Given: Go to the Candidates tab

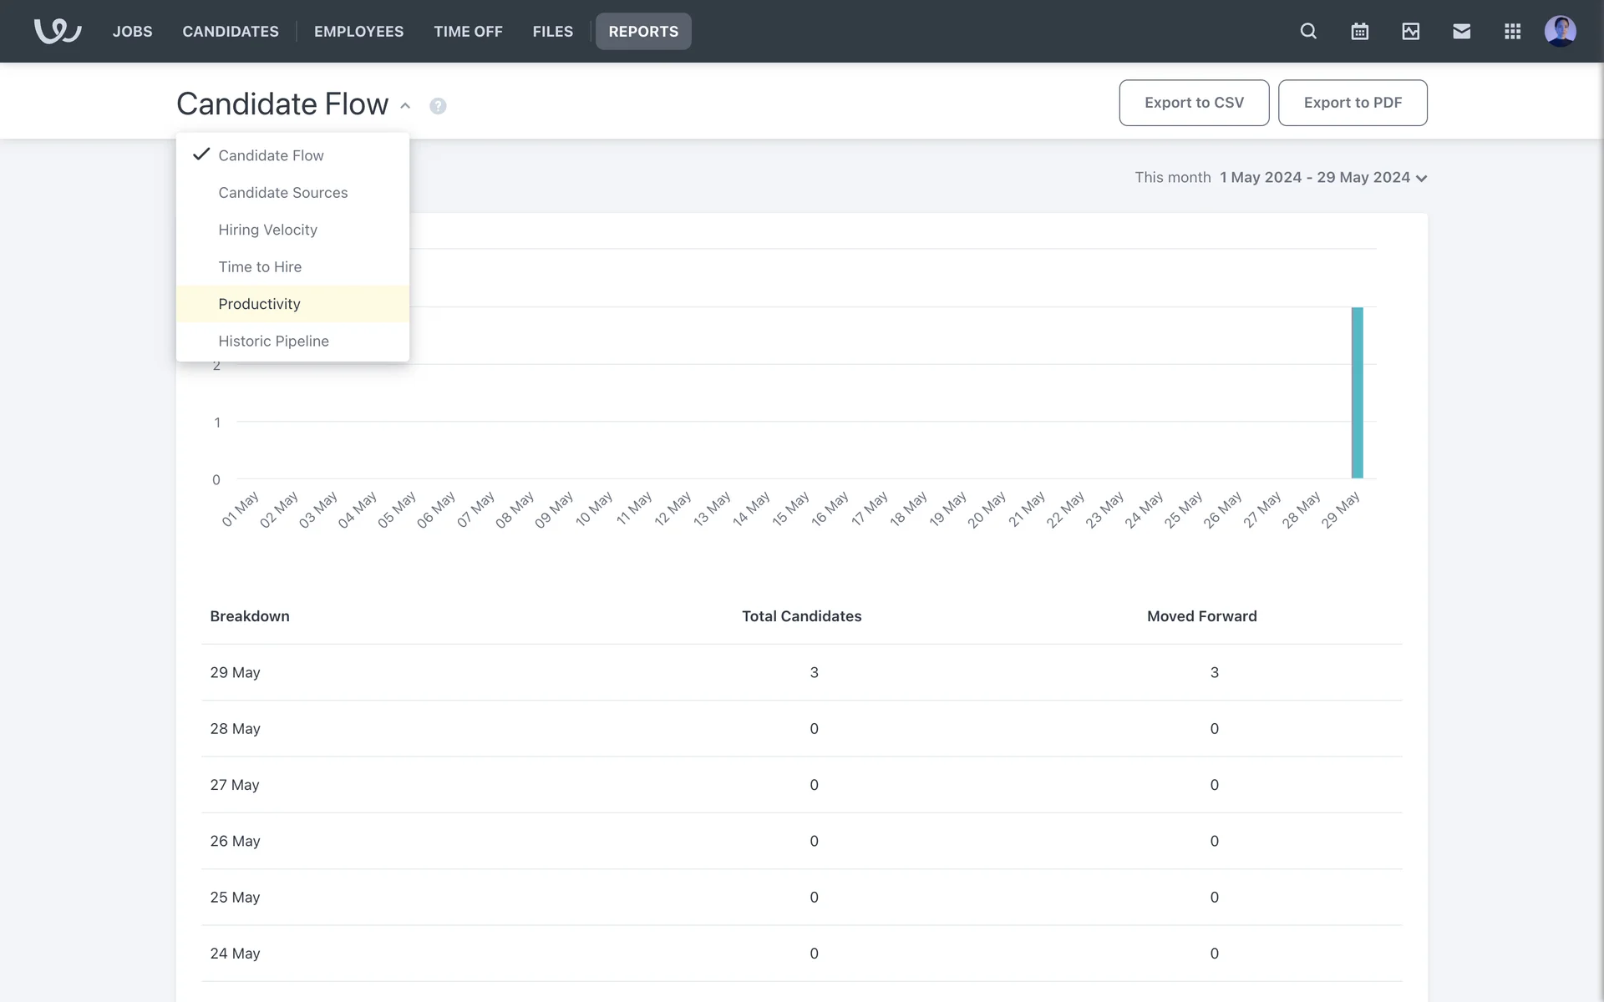Looking at the screenshot, I should (231, 31).
